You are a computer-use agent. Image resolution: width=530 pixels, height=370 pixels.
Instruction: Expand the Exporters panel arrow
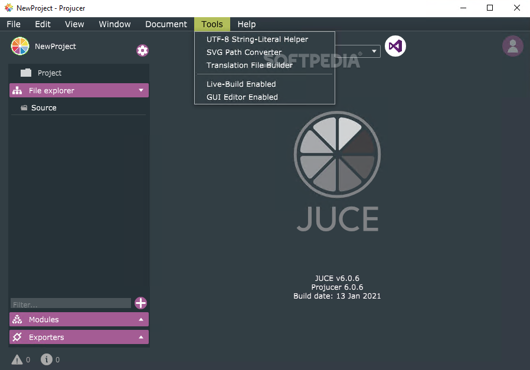(x=141, y=337)
